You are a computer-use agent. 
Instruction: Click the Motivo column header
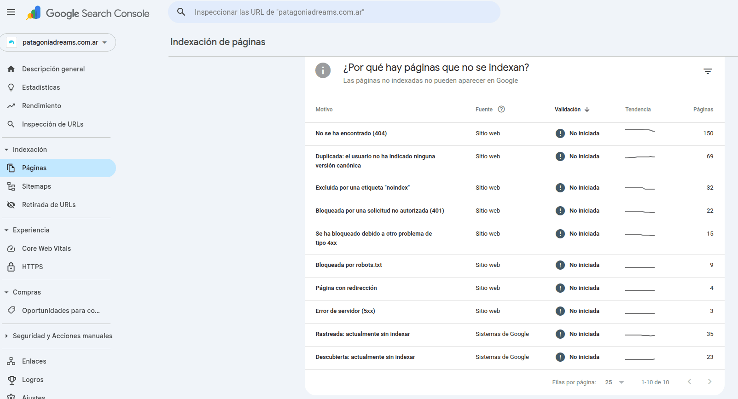tap(324, 110)
